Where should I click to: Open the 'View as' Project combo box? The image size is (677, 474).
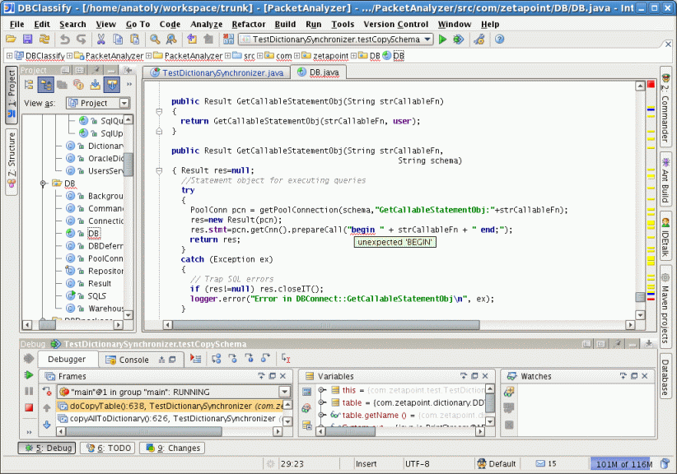pos(98,103)
